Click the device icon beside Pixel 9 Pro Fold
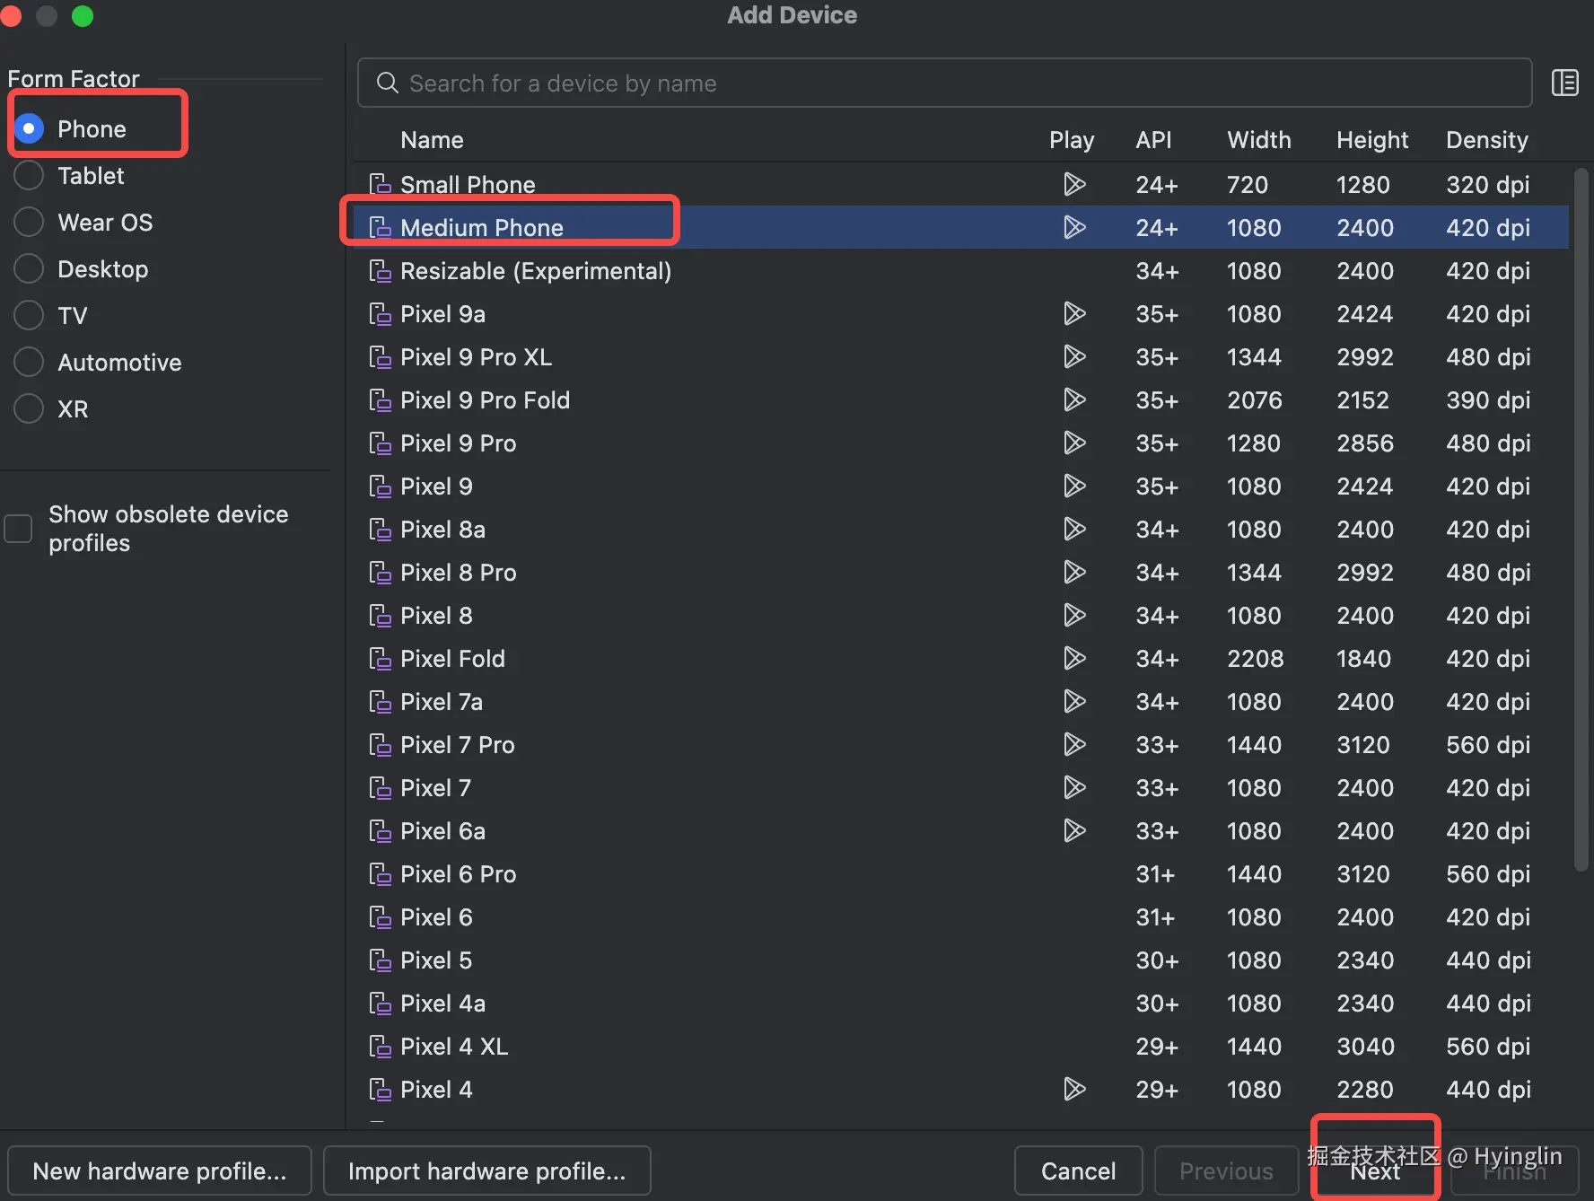Viewport: 1594px width, 1201px height. (x=380, y=399)
